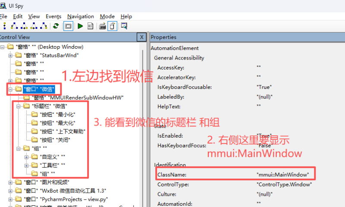Expand the 图片和视频 window node
The width and height of the screenshot is (345, 207).
(10, 182)
